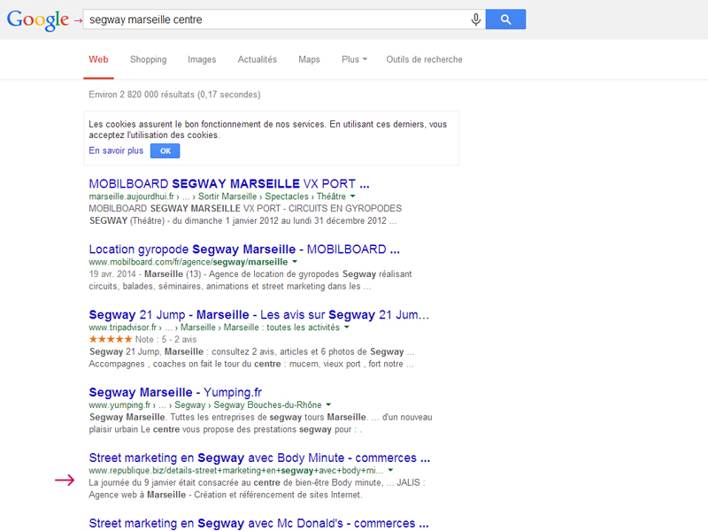Open Outils de recherche options
The height and width of the screenshot is (531, 708).
[x=424, y=59]
